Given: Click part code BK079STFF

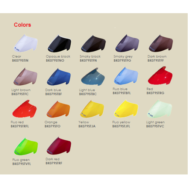Looking at the screenshot, I should pyautogui.click(x=156, y=61).
